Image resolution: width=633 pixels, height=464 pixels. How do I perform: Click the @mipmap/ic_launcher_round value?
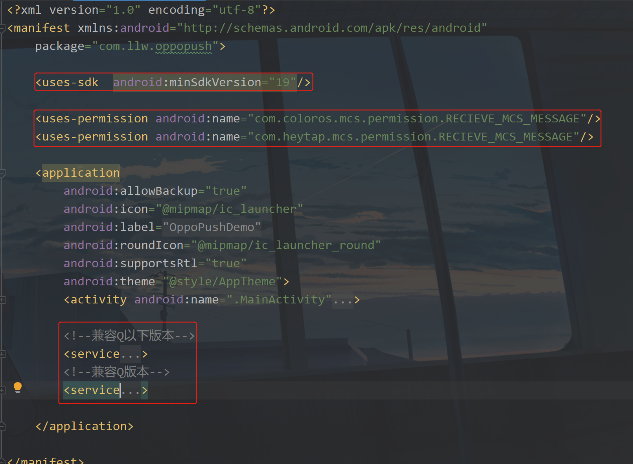(x=286, y=246)
